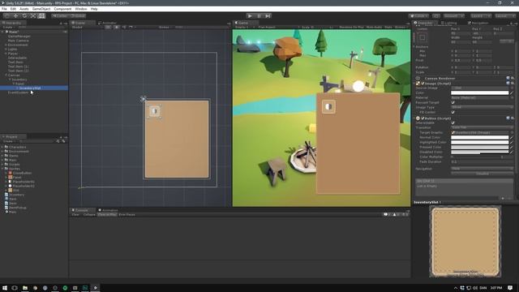519x292 pixels.
Task: Open the Navigation dropdown
Action: (482, 169)
